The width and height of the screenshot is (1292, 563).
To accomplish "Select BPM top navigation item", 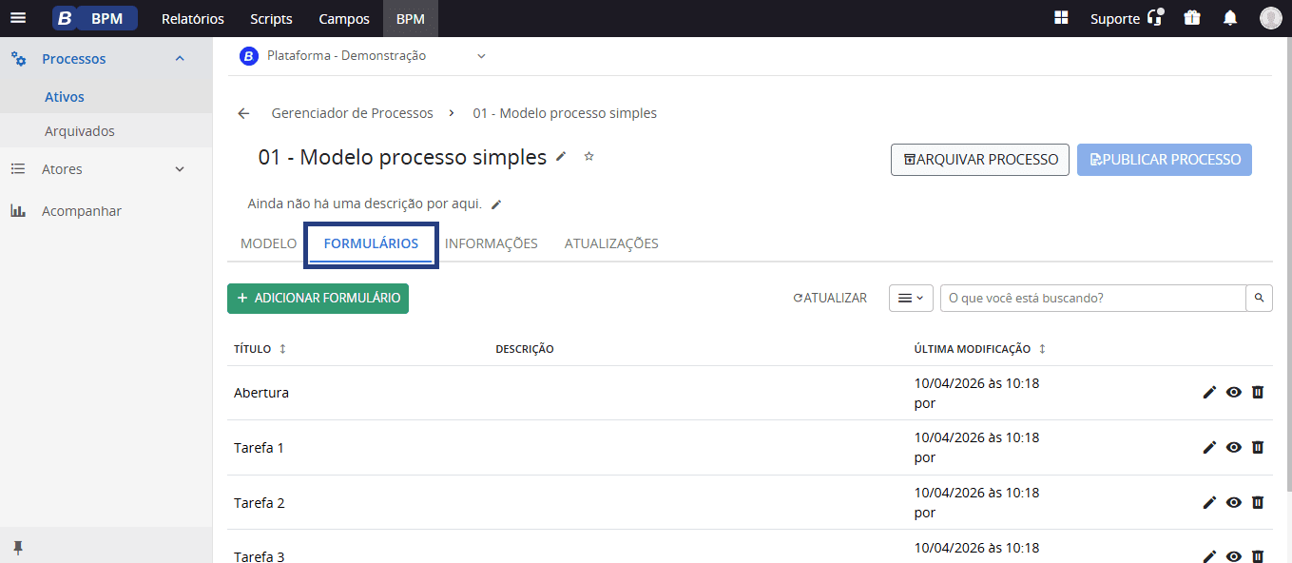I will 411,19.
